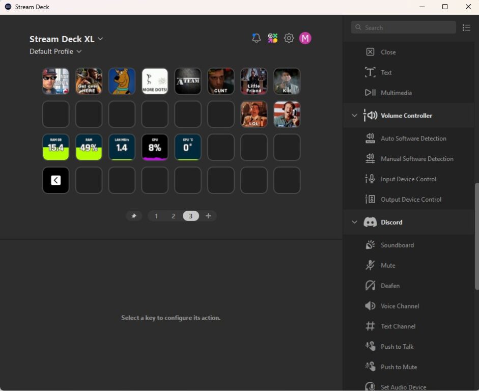Collapse the Discord category
This screenshot has width=479, height=391.
[354, 222]
